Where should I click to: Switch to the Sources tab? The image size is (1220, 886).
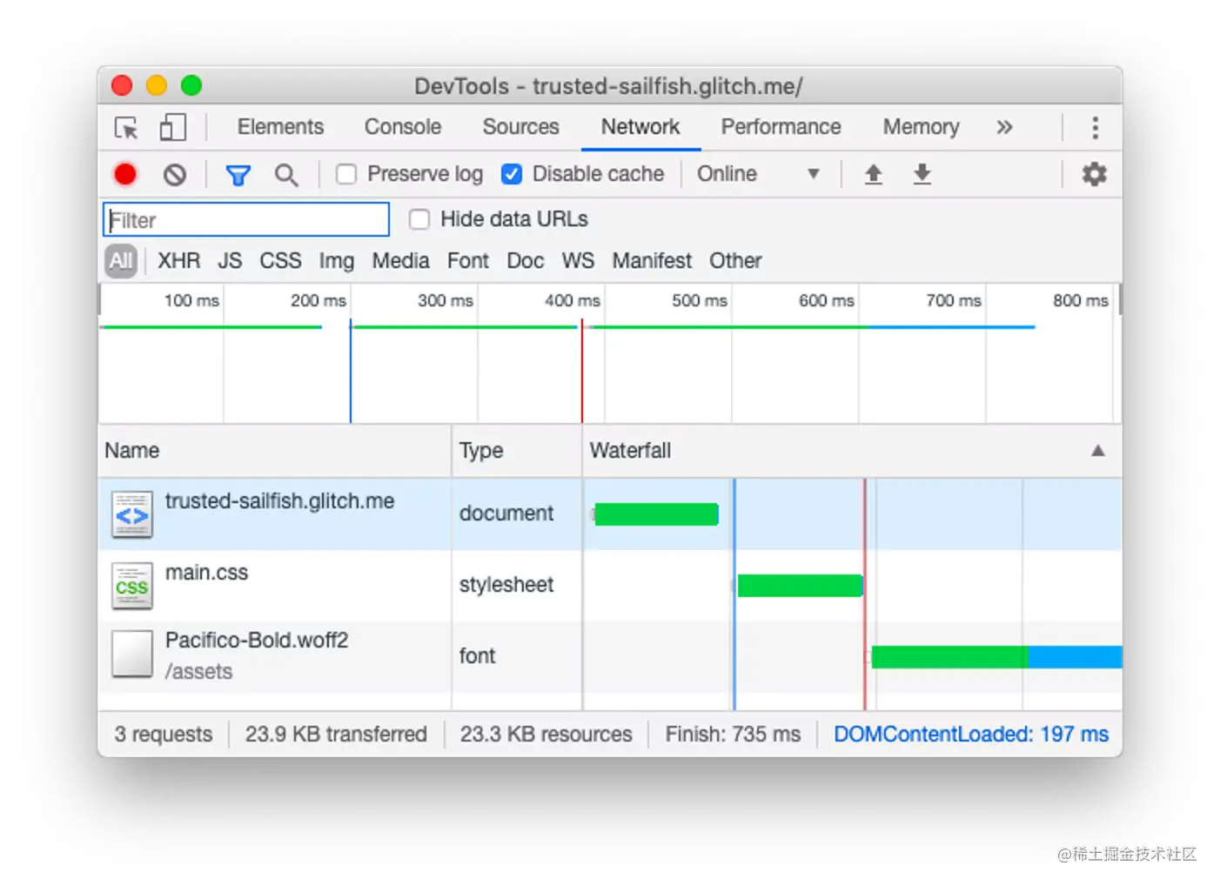pyautogui.click(x=520, y=127)
